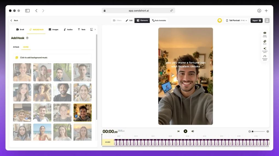279x156 pixels.
Task: Click the purple clip track on the timeline
Action: tap(191, 142)
